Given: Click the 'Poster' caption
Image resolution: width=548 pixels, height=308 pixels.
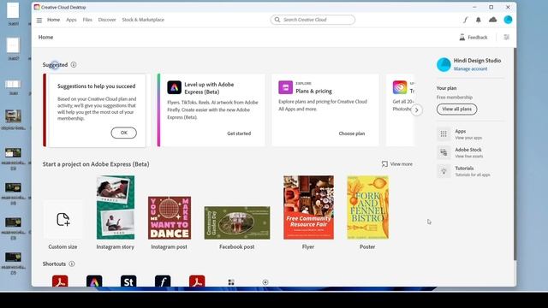Looking at the screenshot, I should [x=367, y=247].
